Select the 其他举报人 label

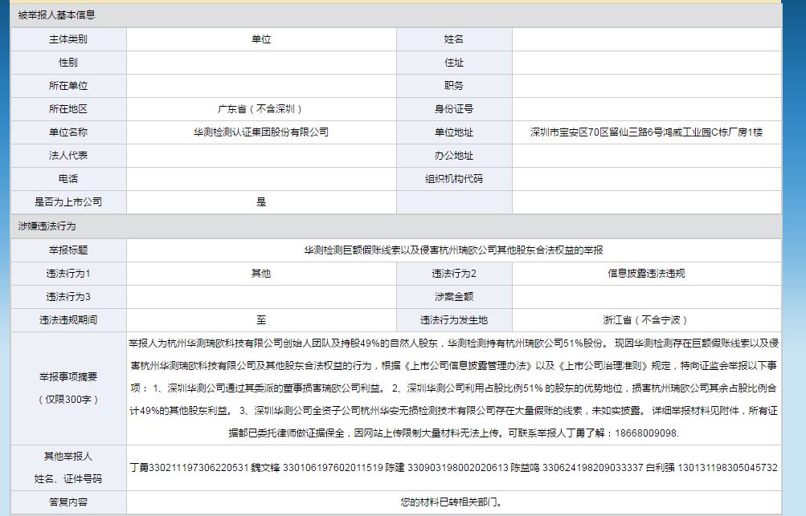[68, 457]
